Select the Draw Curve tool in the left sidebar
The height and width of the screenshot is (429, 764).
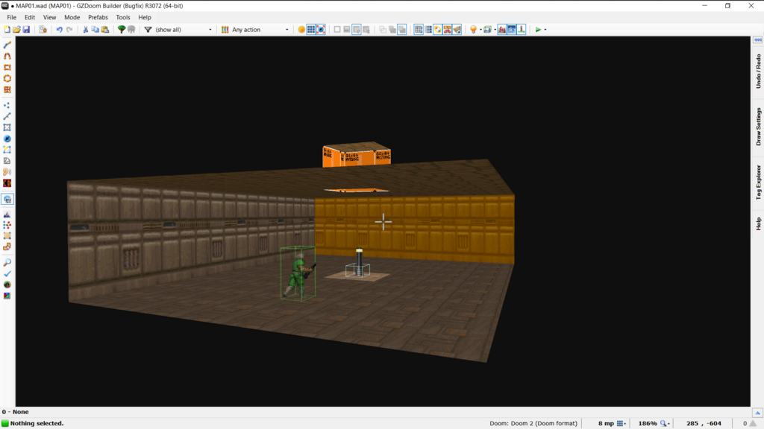click(7, 56)
